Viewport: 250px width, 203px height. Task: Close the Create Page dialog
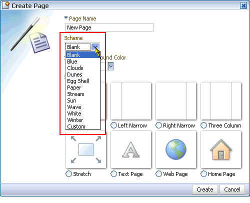click(x=243, y=5)
